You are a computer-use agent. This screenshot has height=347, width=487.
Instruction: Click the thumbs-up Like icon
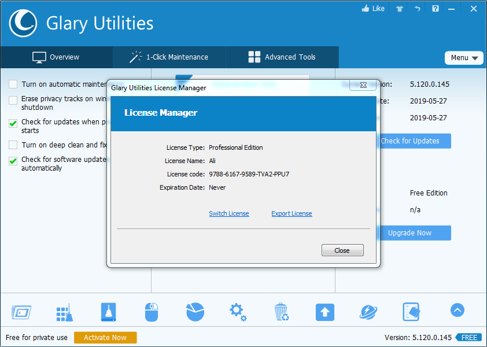tap(366, 9)
